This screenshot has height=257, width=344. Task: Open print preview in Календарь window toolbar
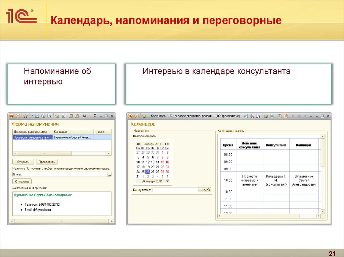pyautogui.click(x=258, y=116)
